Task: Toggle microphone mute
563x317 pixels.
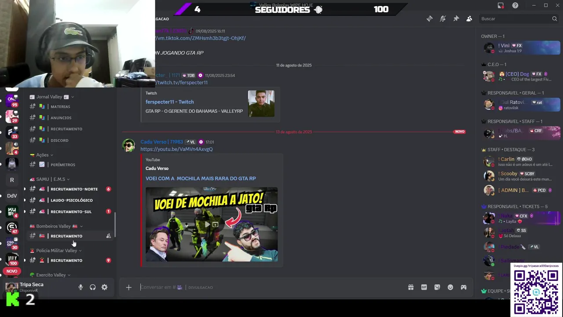Action: pyautogui.click(x=80, y=287)
